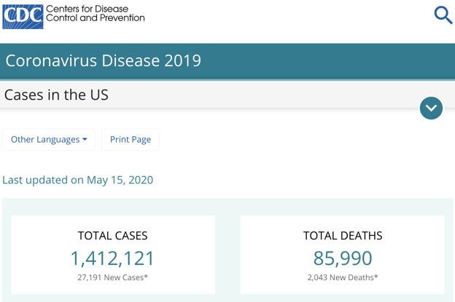Click empty area of the Cases in the US bar

(x=255, y=95)
